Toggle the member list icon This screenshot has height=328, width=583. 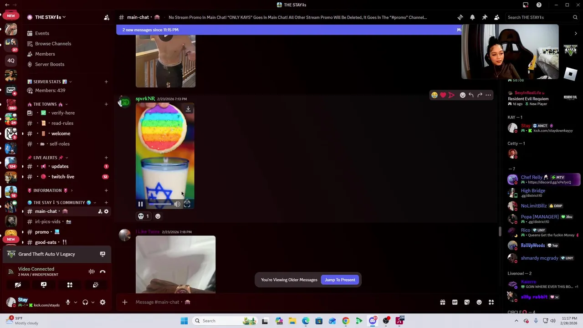click(497, 17)
